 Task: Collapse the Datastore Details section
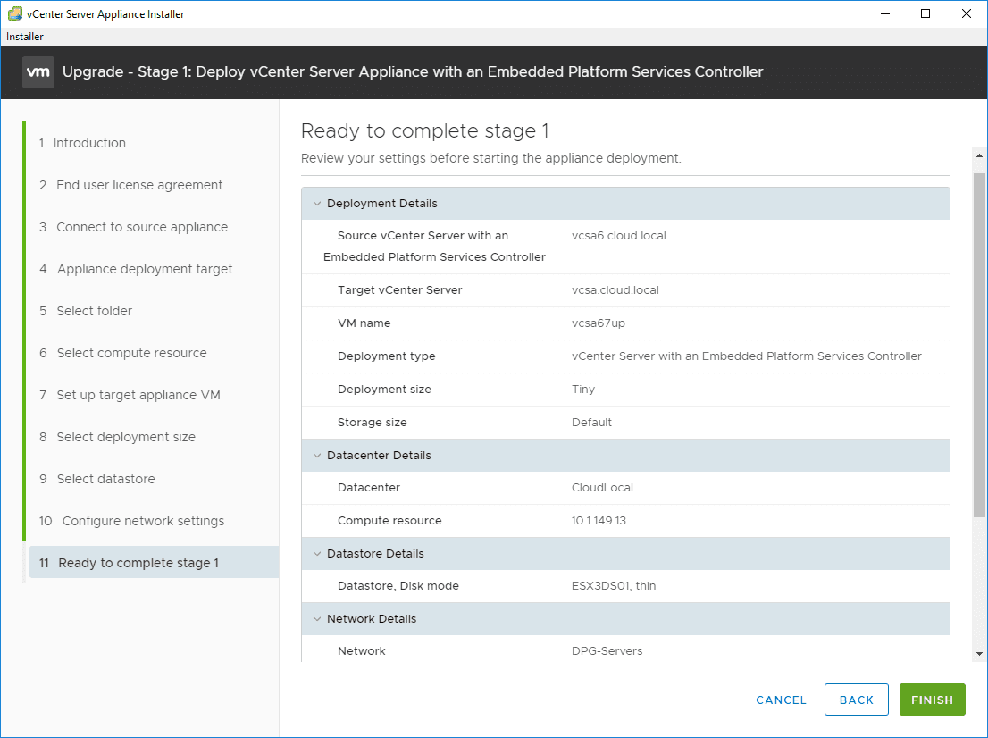click(316, 554)
